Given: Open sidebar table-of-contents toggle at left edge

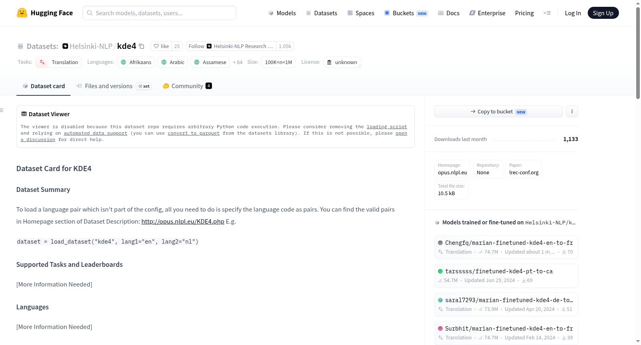Looking at the screenshot, I should point(2,110).
